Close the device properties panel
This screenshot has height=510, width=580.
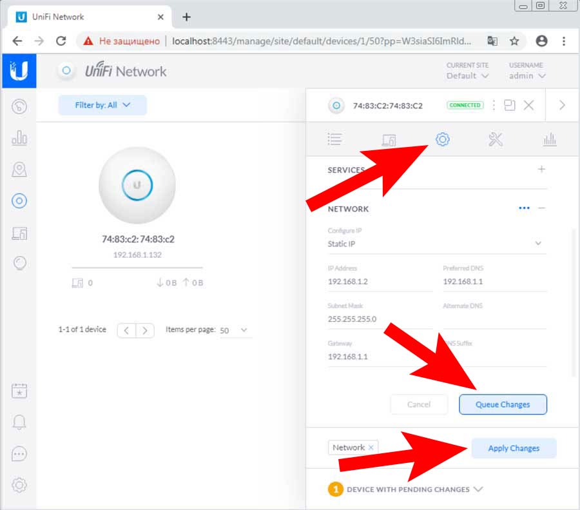(x=528, y=106)
